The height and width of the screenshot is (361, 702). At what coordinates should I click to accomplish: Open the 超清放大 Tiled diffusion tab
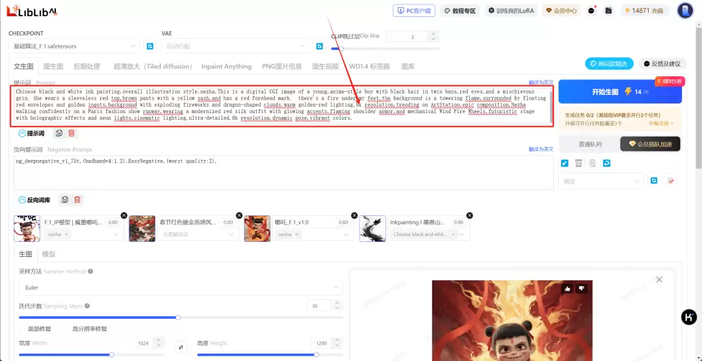coord(153,66)
